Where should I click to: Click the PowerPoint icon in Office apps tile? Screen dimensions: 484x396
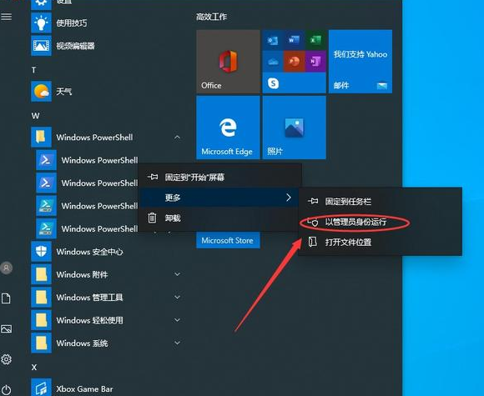[x=294, y=62]
